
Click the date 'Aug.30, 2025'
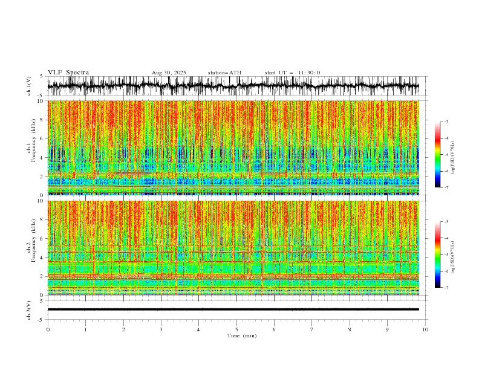(x=169, y=73)
